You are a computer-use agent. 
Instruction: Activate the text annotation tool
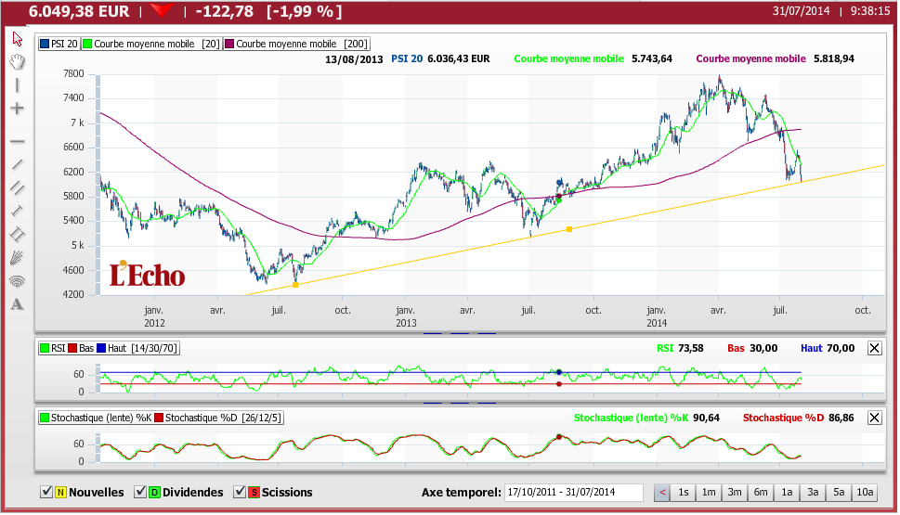pyautogui.click(x=17, y=303)
